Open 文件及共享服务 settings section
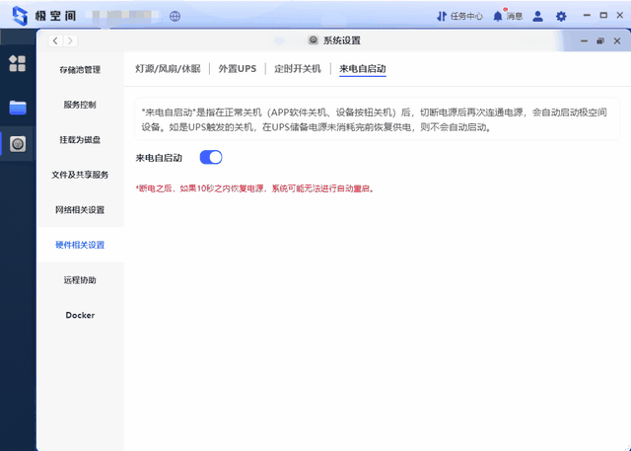The image size is (631, 451). point(80,175)
